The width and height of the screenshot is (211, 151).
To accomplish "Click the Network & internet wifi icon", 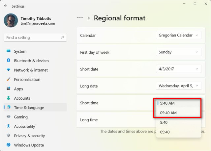I will pos(8,70).
